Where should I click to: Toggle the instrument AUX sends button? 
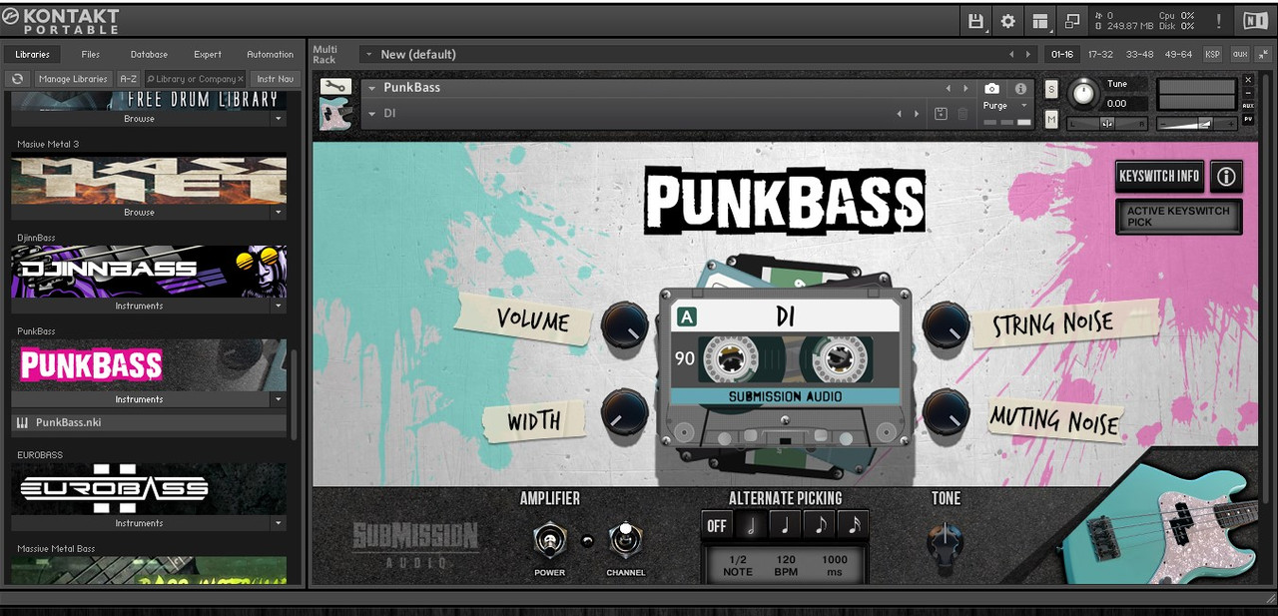pyautogui.click(x=1248, y=106)
